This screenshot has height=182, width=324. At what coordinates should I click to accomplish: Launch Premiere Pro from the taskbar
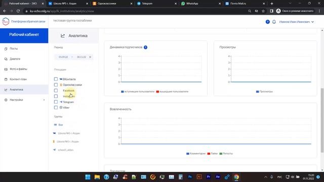point(209,177)
